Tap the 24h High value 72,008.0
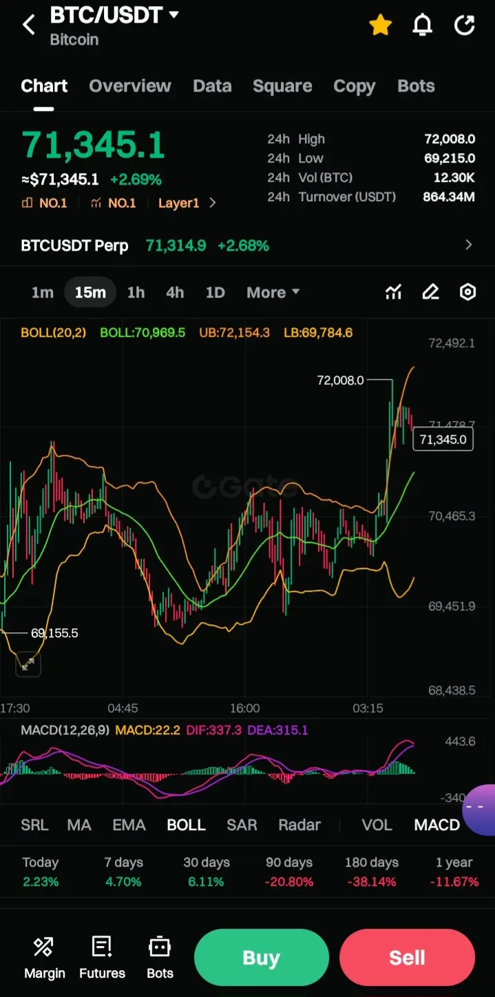The width and height of the screenshot is (495, 997). pos(450,139)
